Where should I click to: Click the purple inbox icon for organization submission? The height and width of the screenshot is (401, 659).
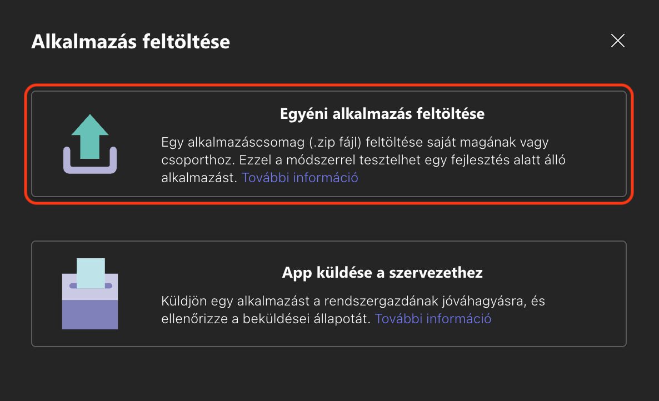coord(89,308)
